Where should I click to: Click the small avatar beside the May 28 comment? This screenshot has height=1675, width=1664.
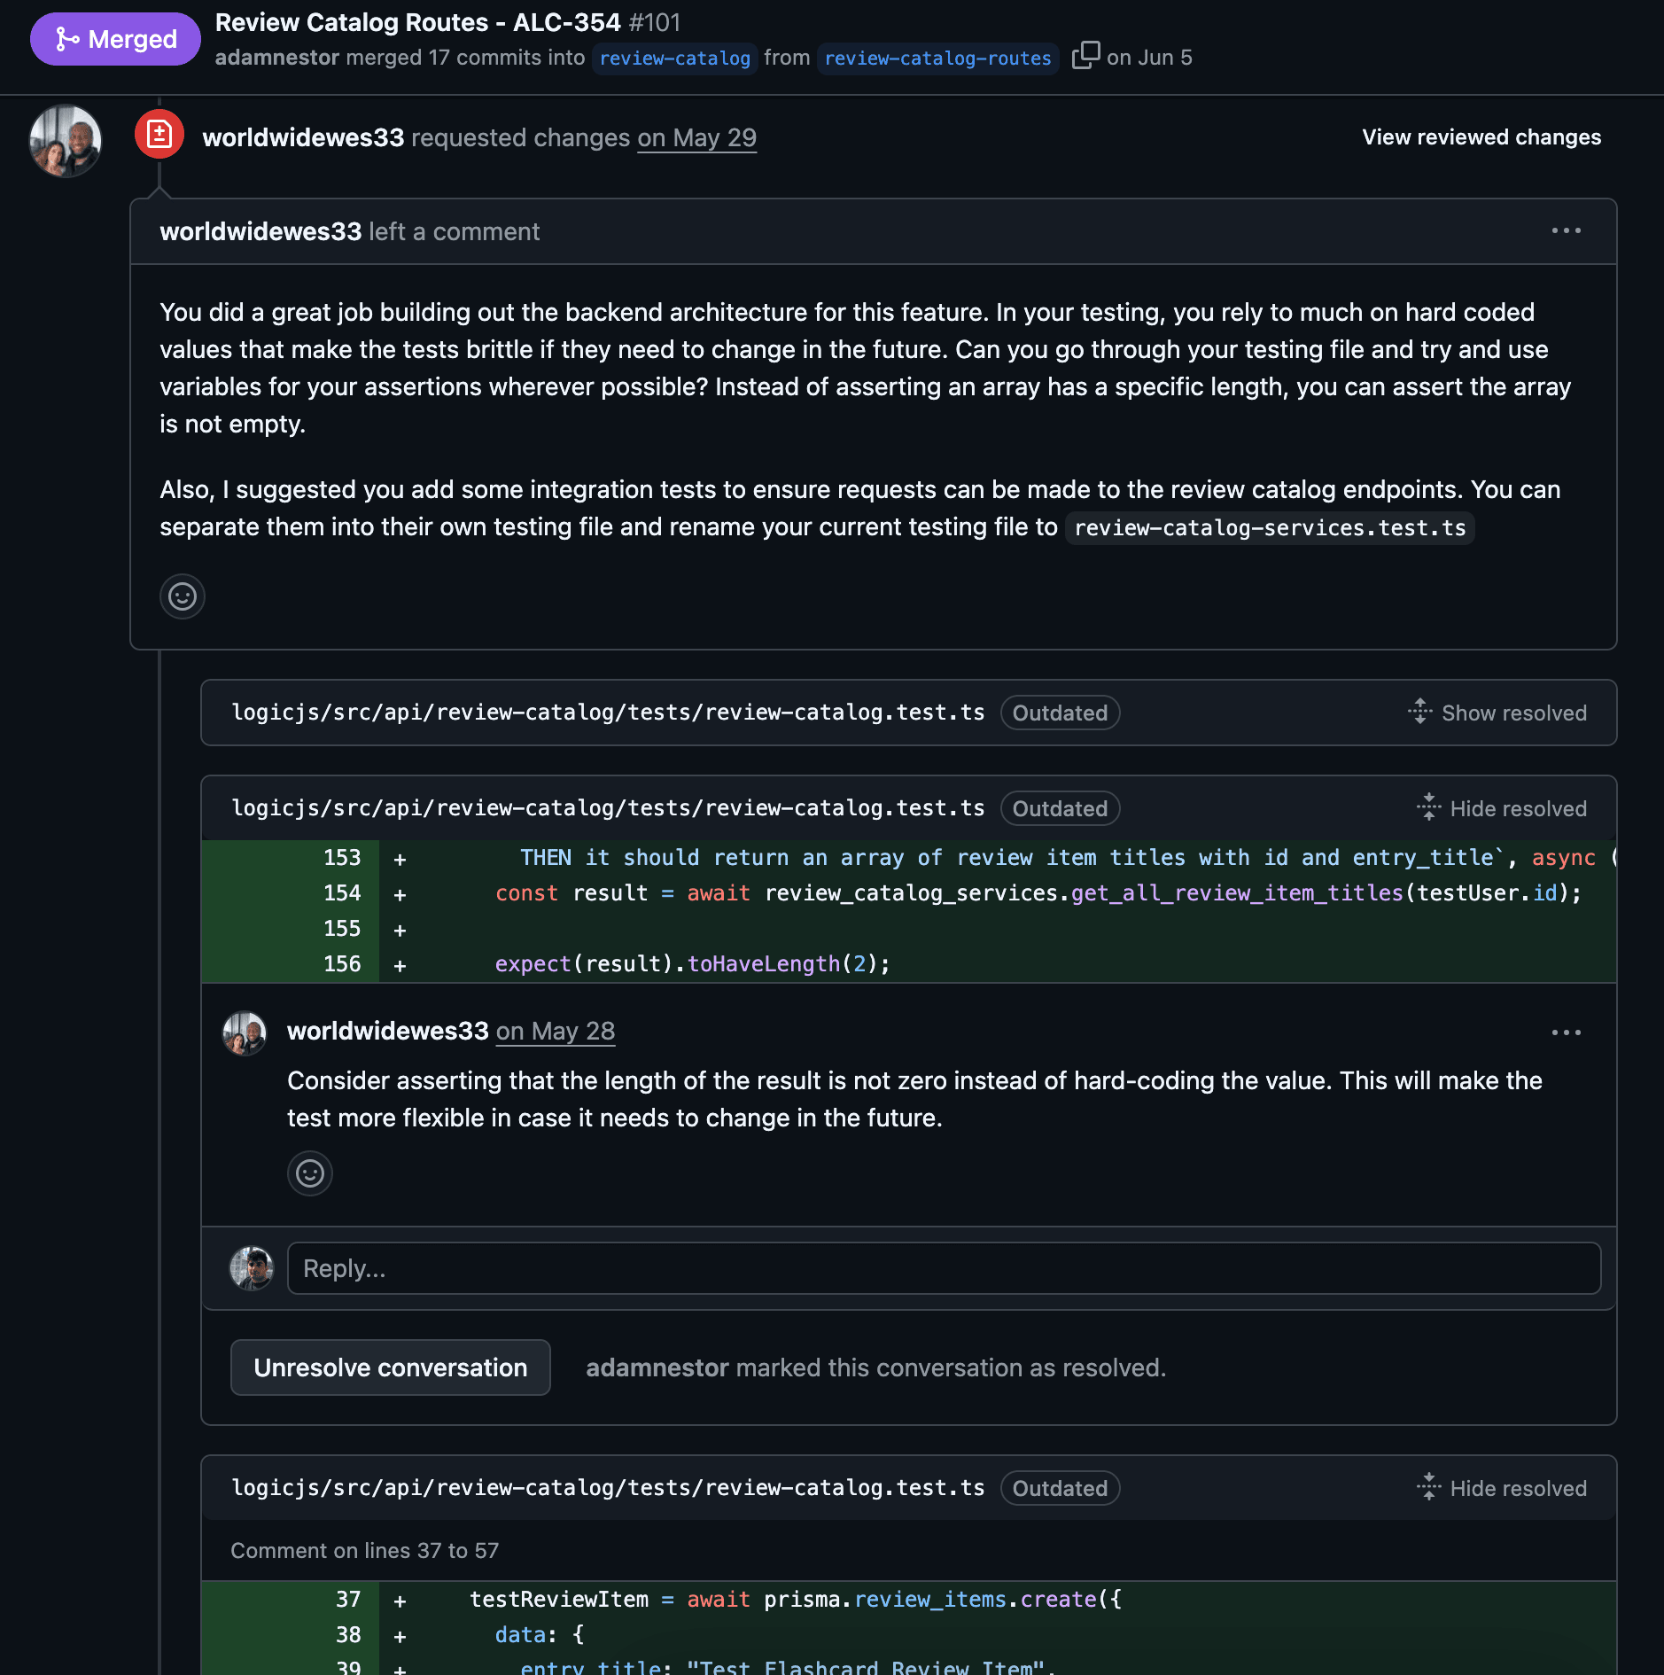(245, 1033)
